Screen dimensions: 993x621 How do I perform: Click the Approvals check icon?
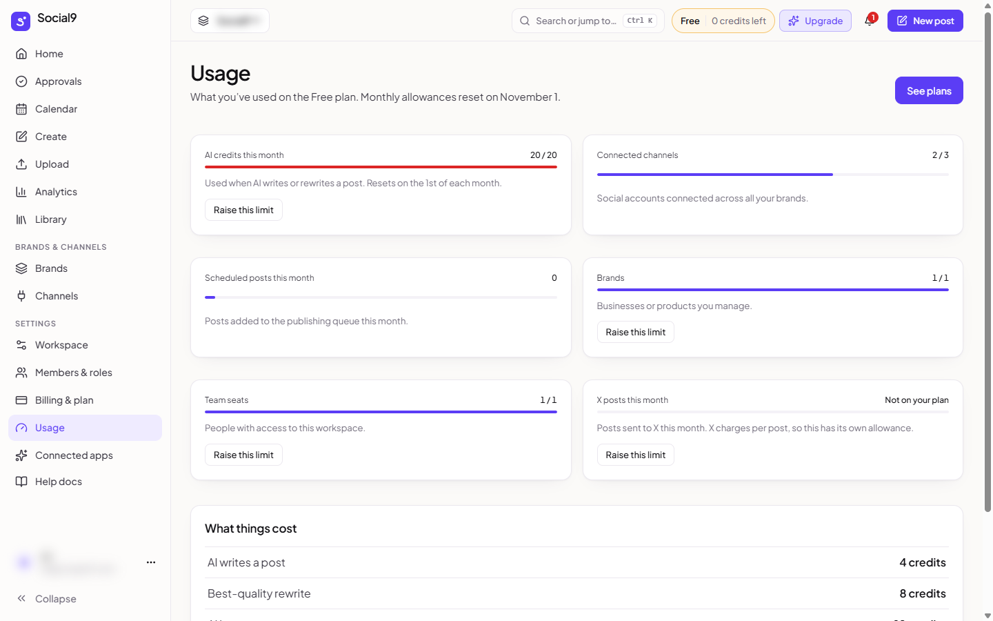21,81
